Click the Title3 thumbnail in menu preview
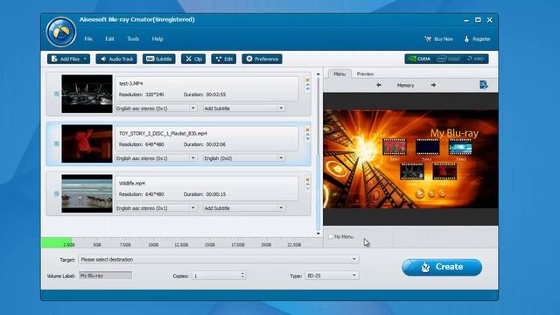 pos(460,147)
